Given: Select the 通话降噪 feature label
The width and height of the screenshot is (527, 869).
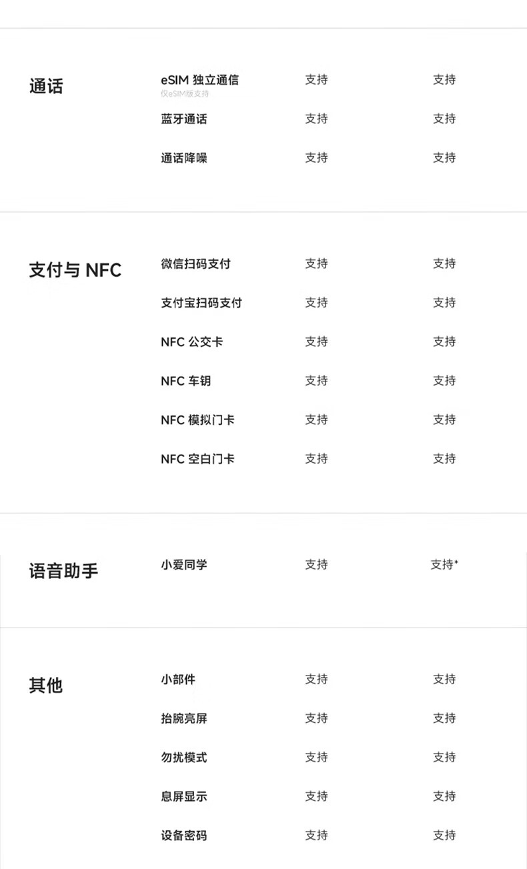Looking at the screenshot, I should [184, 158].
